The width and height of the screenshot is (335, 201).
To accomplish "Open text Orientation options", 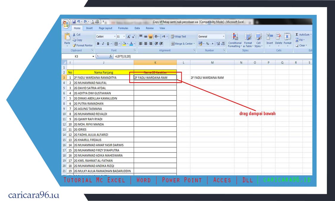I will tap(157, 37).
